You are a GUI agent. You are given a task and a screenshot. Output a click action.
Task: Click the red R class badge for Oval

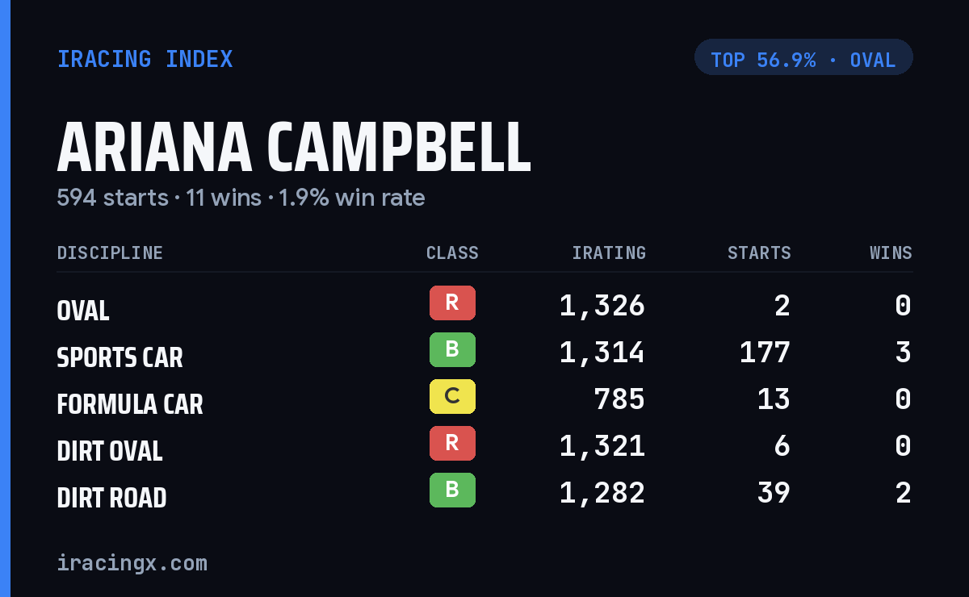(452, 303)
